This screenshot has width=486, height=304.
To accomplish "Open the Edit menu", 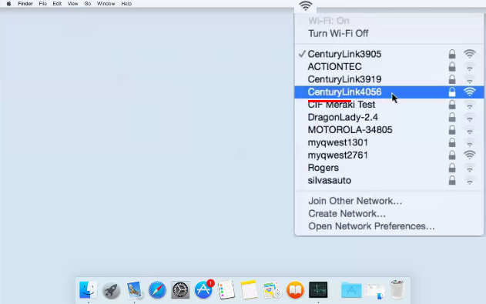I will pyautogui.click(x=57, y=4).
